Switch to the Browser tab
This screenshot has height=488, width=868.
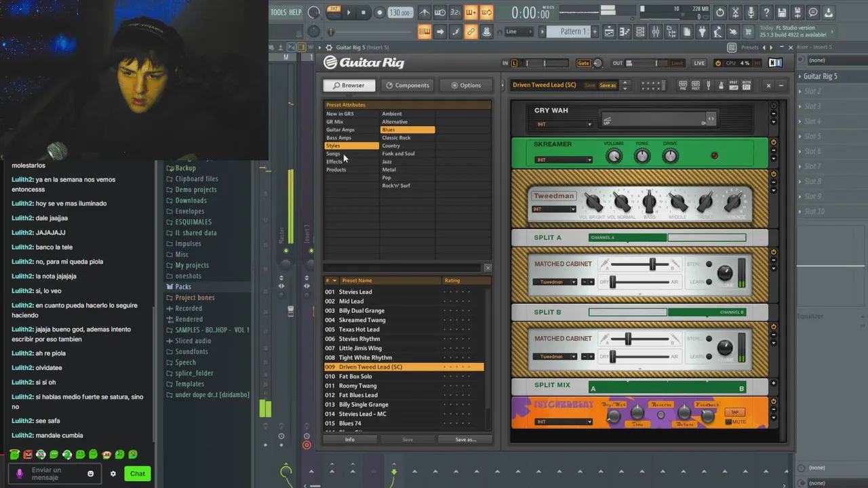[x=349, y=85]
